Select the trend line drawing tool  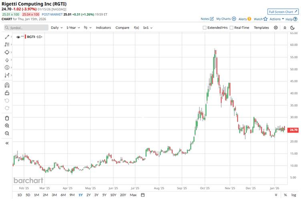coord(7,37)
